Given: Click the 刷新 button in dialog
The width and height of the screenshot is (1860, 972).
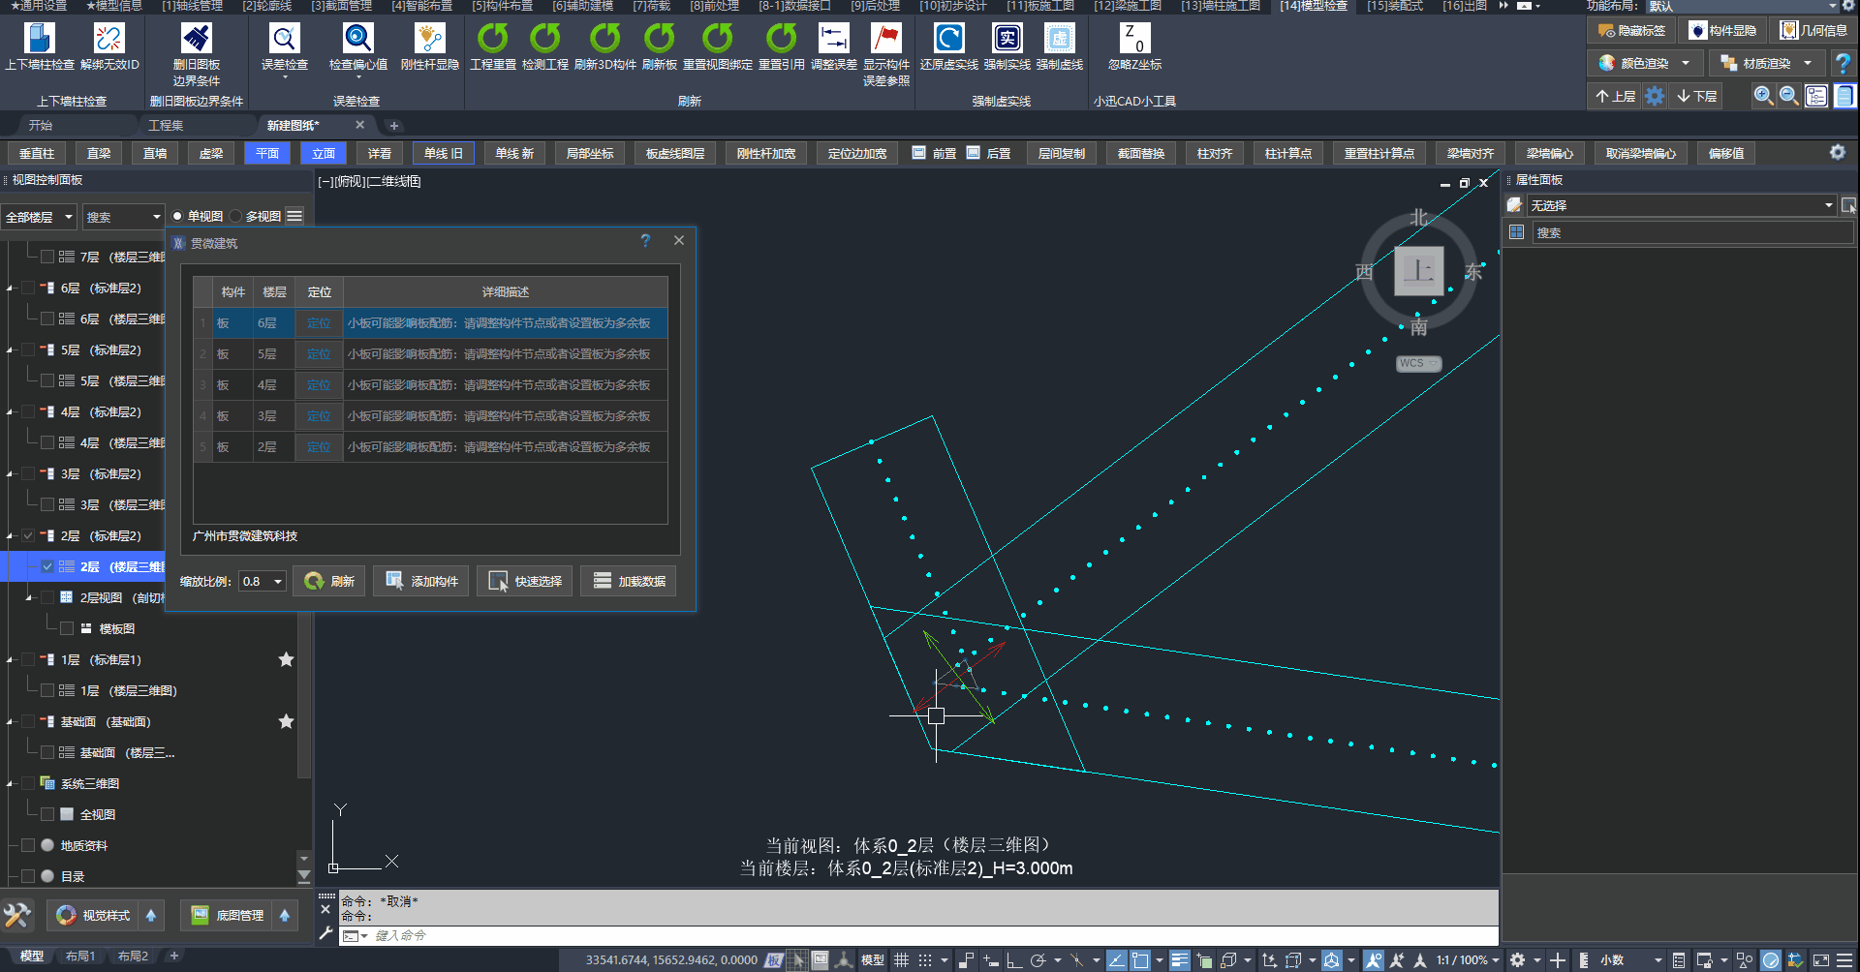Looking at the screenshot, I should tap(329, 581).
